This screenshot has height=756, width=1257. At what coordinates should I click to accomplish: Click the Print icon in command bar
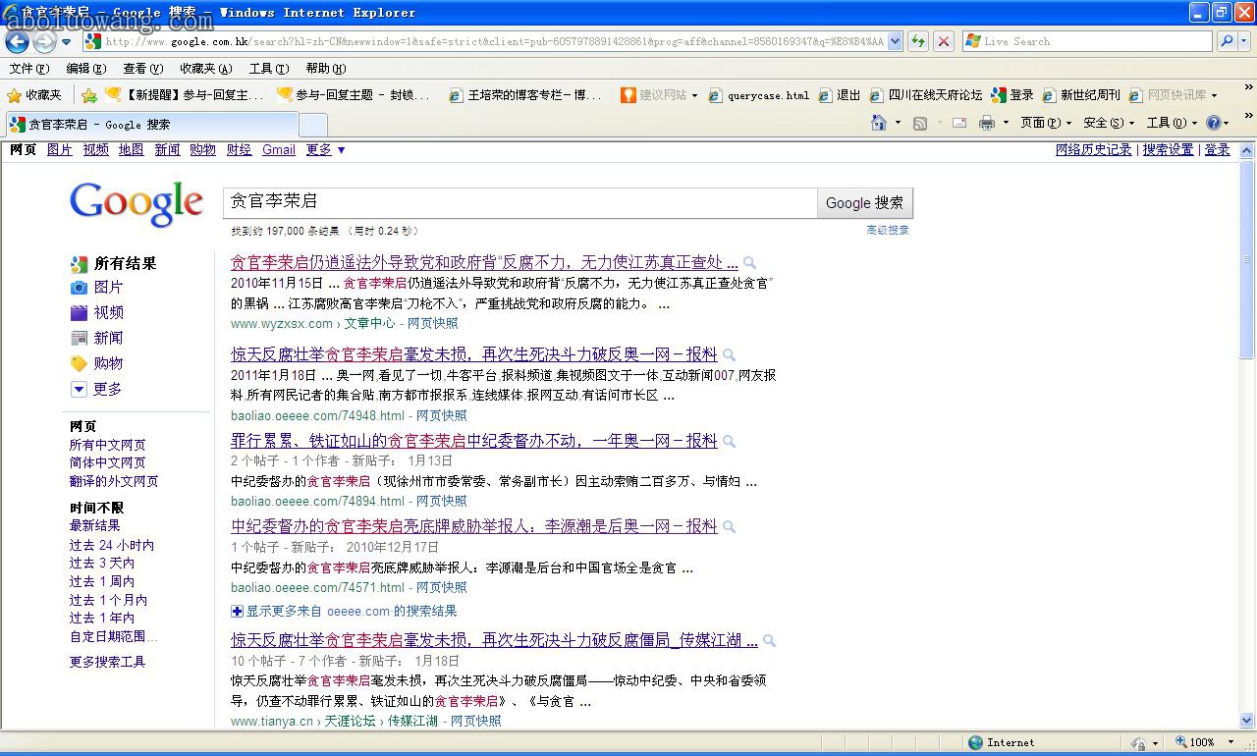[987, 123]
